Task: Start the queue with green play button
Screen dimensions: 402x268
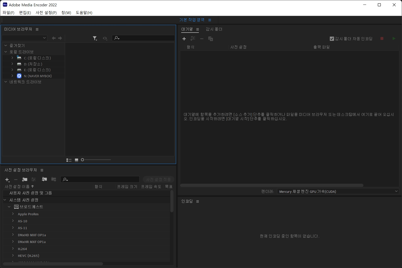Action: pos(394,38)
